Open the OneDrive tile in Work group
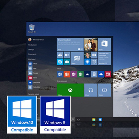 pos(101,74)
